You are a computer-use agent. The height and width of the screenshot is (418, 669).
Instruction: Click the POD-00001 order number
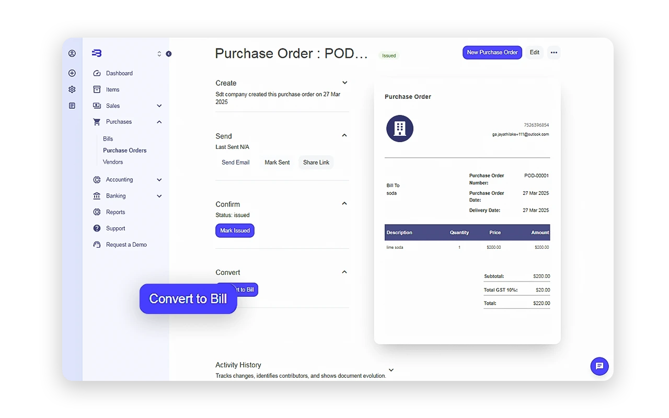click(536, 176)
